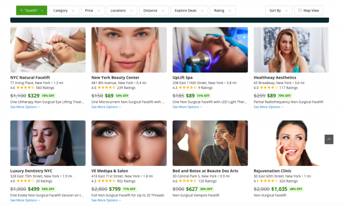Expand the Rating filter dropdown

pyautogui.click(x=223, y=10)
